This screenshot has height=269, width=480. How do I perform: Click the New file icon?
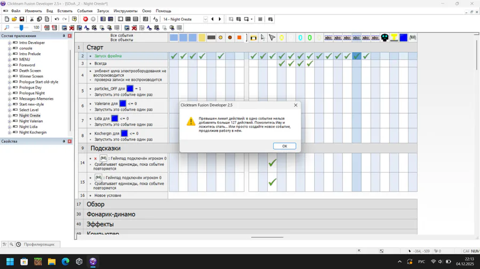coord(7,19)
